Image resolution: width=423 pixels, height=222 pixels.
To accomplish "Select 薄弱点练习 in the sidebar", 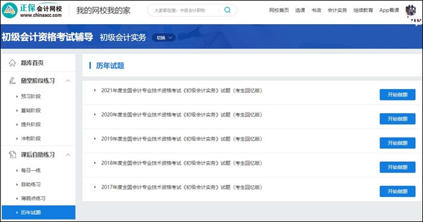I will [33, 199].
